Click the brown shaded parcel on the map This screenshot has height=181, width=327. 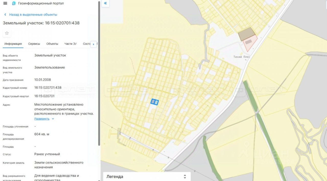click(247, 34)
